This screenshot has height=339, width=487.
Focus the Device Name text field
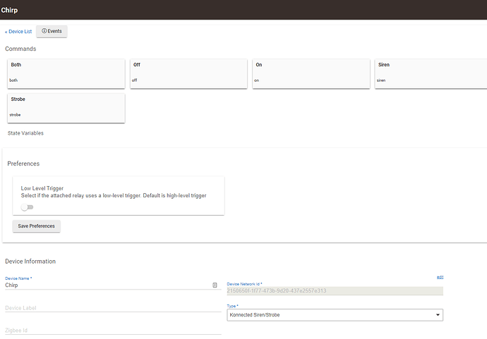click(106, 285)
